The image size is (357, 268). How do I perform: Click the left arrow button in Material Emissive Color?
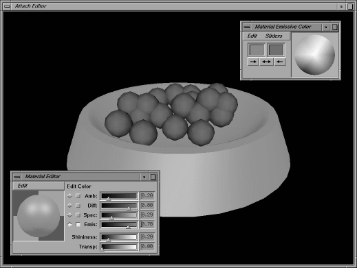pos(280,62)
